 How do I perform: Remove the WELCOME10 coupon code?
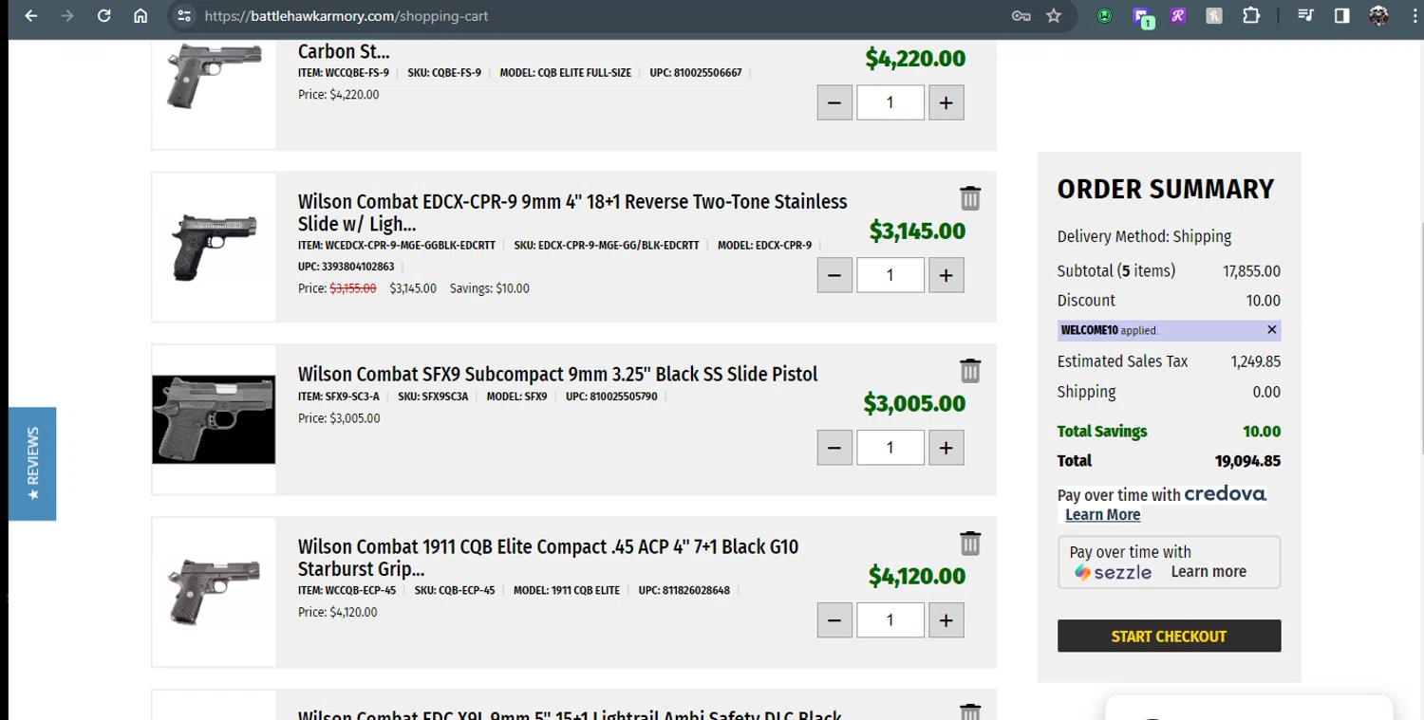coord(1272,330)
